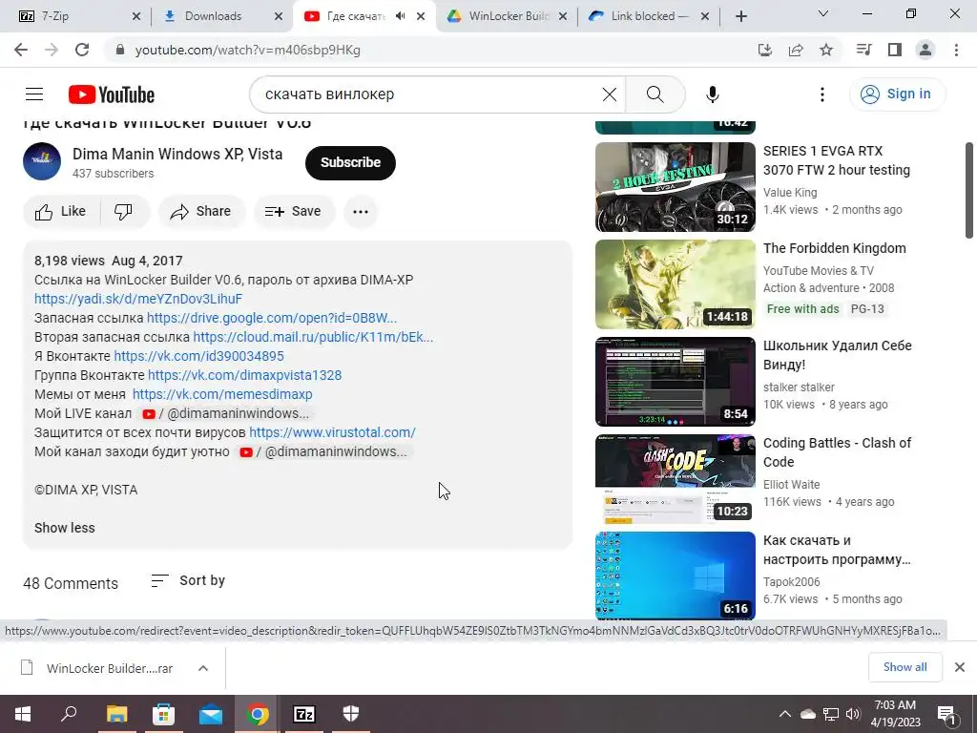This screenshot has height=733, width=977.
Task: Open the drive.google.com backup link
Action: pos(272,318)
